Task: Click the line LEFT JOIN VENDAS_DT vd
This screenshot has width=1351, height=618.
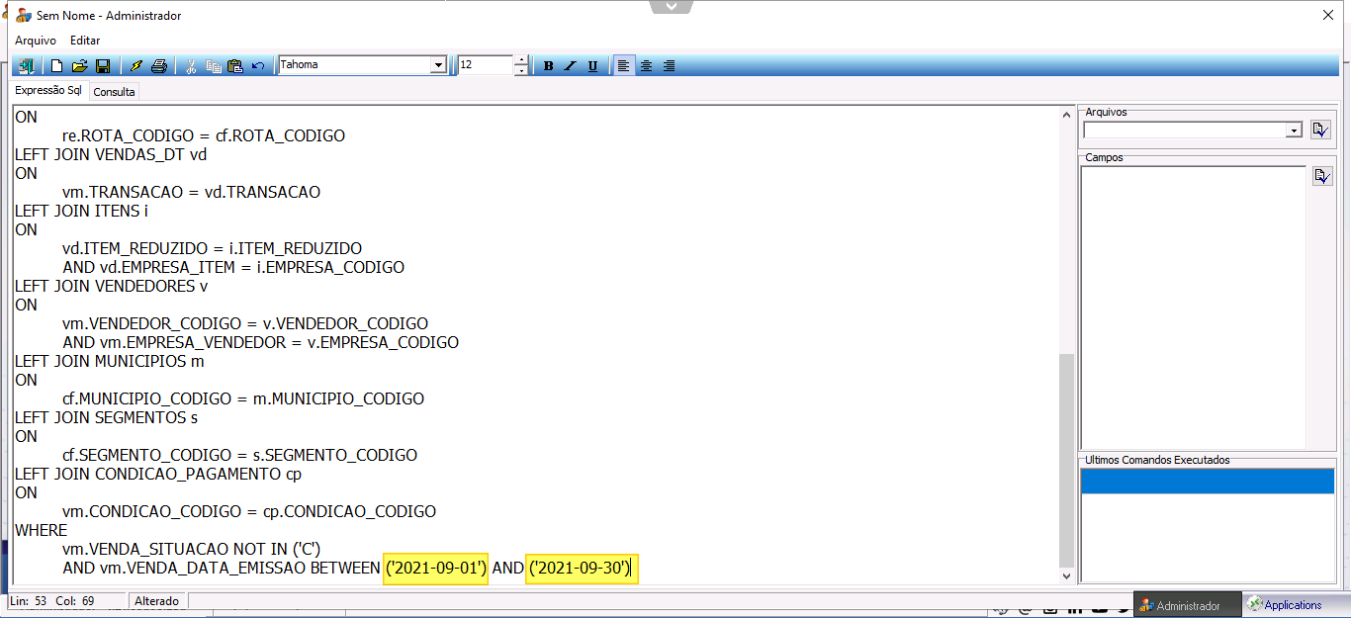Action: 111,154
